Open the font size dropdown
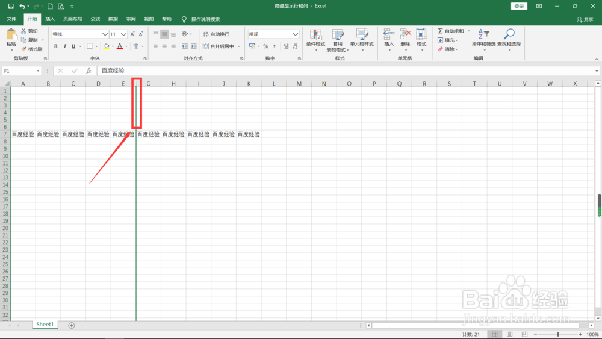602x339 pixels. pyautogui.click(x=123, y=34)
